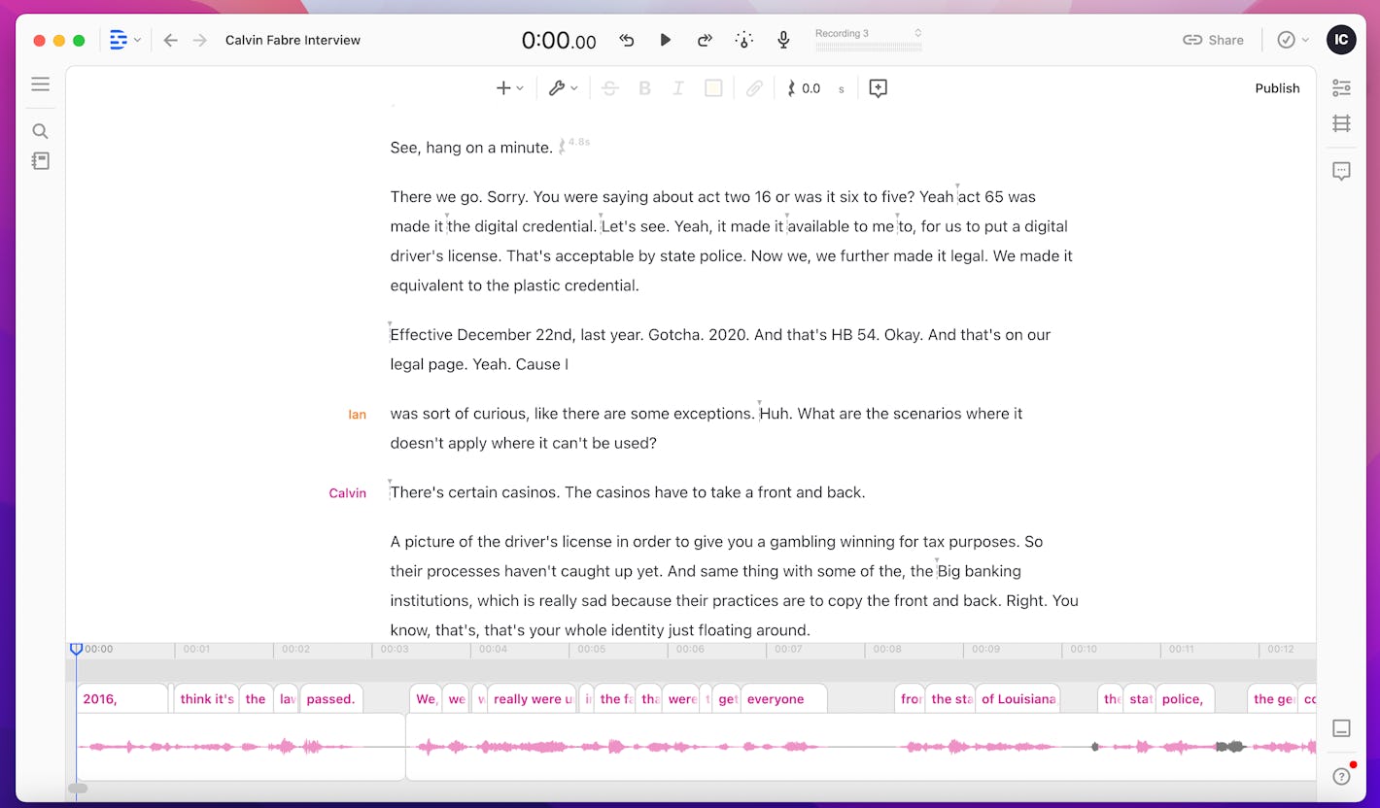
Task: Select the Bold formatting icon
Action: [x=644, y=87]
